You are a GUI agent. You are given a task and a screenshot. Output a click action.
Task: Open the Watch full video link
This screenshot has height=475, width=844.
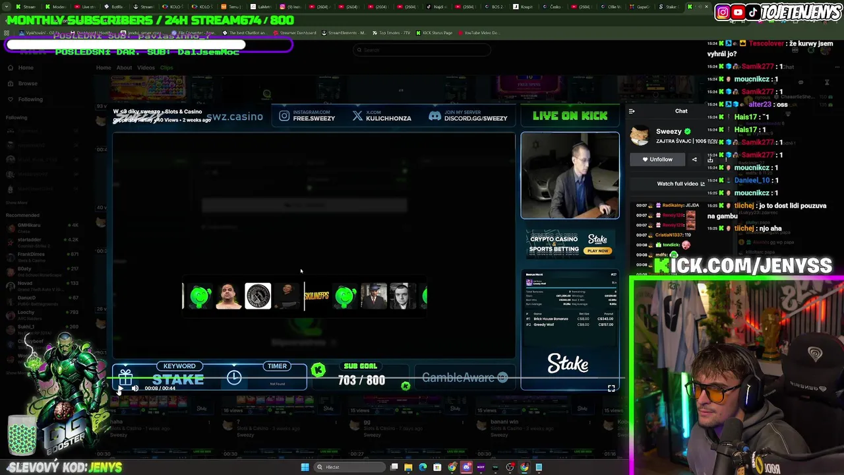681,183
